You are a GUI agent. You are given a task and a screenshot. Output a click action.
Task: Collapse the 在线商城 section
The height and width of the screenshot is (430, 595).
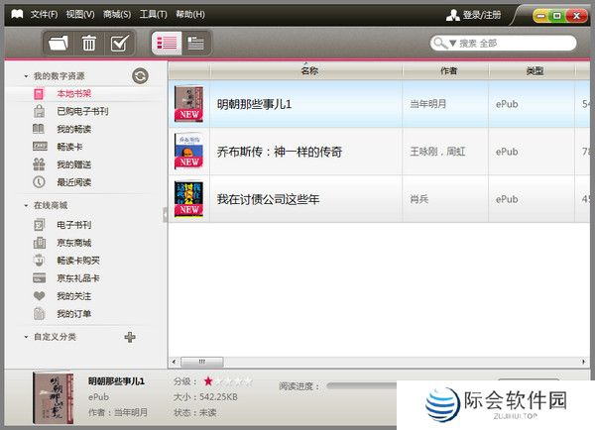click(27, 205)
